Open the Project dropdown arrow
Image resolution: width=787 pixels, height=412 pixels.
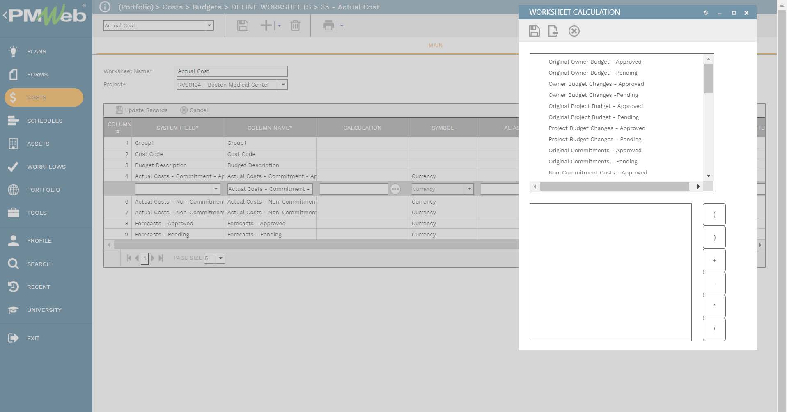coord(283,85)
